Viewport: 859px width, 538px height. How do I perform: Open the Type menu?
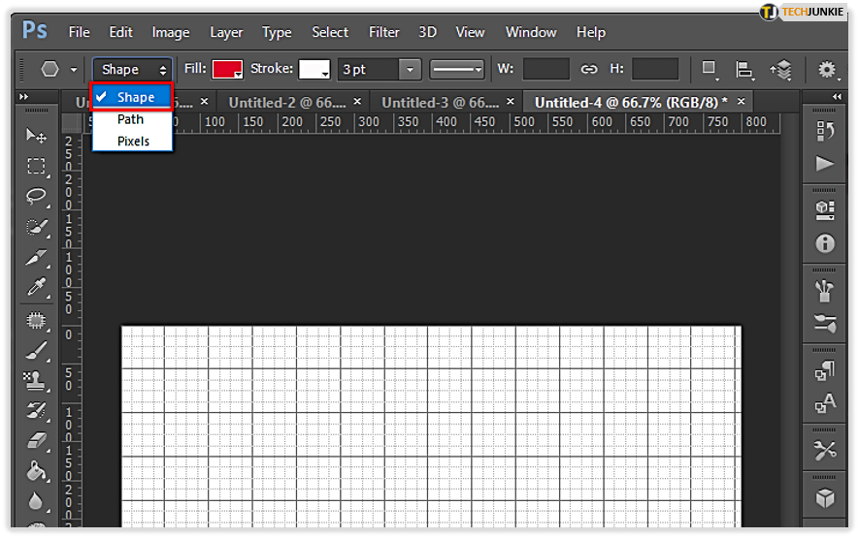point(277,33)
